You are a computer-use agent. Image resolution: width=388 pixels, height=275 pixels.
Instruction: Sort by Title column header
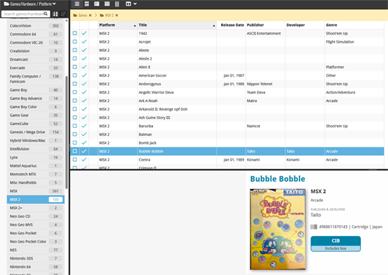click(177, 25)
